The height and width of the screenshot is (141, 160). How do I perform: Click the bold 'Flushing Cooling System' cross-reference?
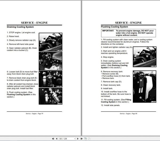[x=18, y=94]
